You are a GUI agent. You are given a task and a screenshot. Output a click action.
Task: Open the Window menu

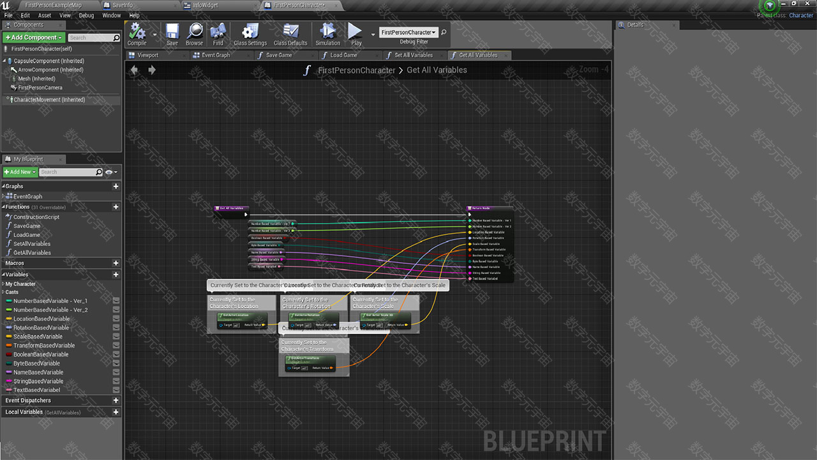[x=111, y=15]
